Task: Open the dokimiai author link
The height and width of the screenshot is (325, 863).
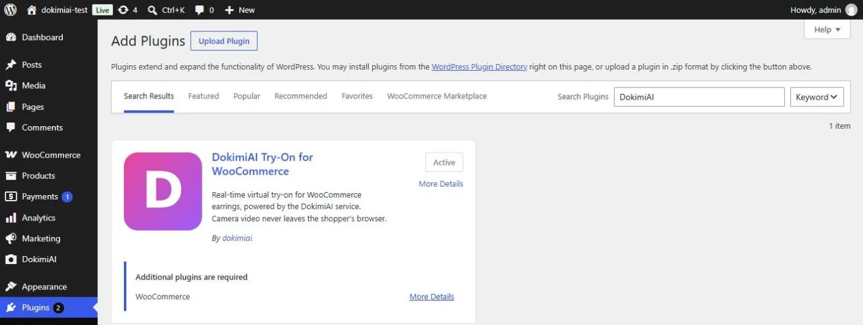Action: click(x=237, y=238)
